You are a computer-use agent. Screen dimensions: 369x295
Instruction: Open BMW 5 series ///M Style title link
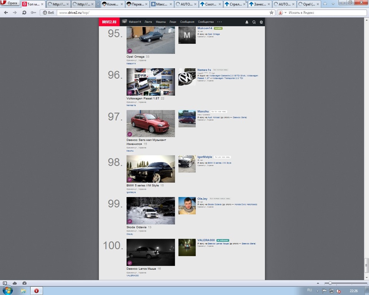coord(143,186)
